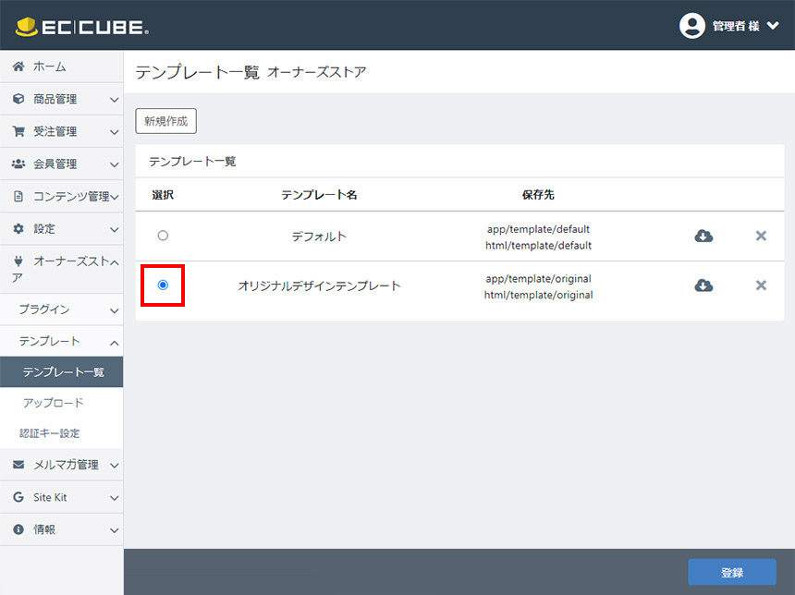Download the オリジナルデザインテンプレート template
Viewport: 795px width, 595px height.
click(703, 285)
